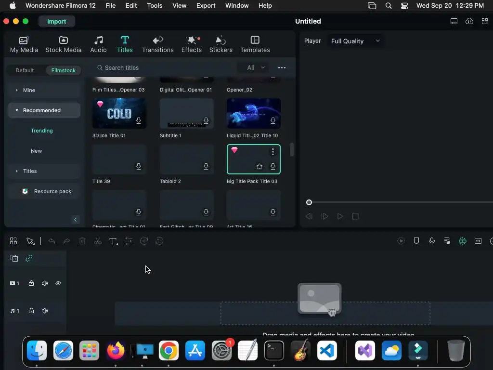Screen dimensions: 493x370
Task: Open the Stock Media tab
Action: tap(64, 44)
